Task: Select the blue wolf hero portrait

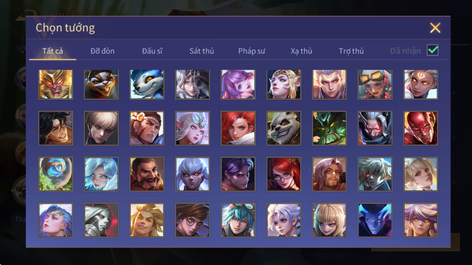Action: [x=147, y=84]
